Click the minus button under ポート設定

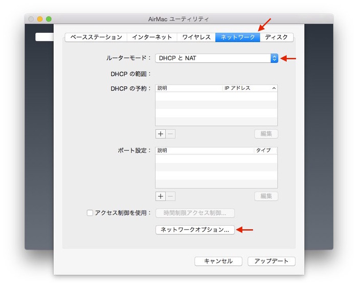coord(170,196)
